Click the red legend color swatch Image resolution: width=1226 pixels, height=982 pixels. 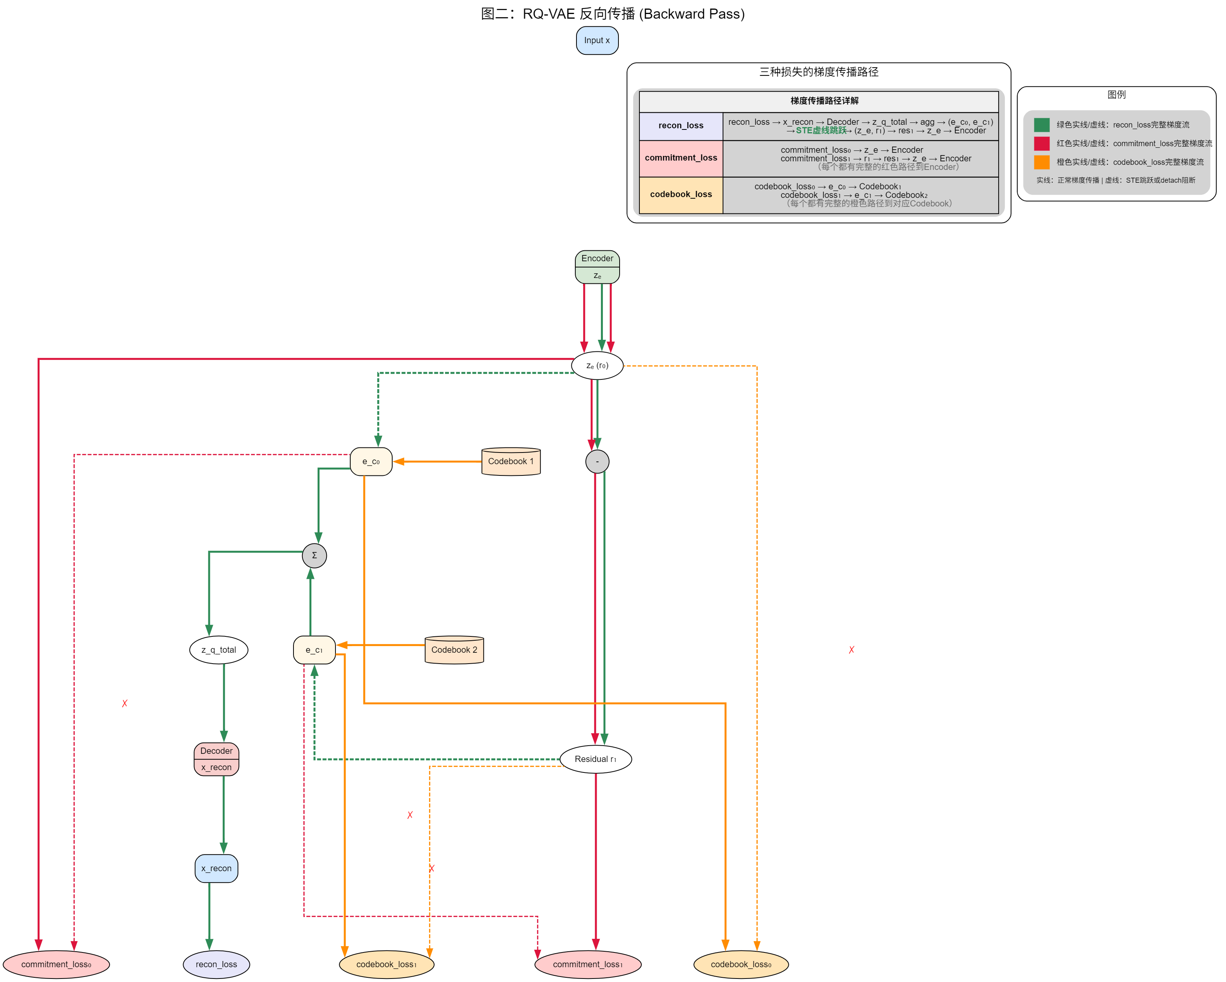tap(1041, 143)
